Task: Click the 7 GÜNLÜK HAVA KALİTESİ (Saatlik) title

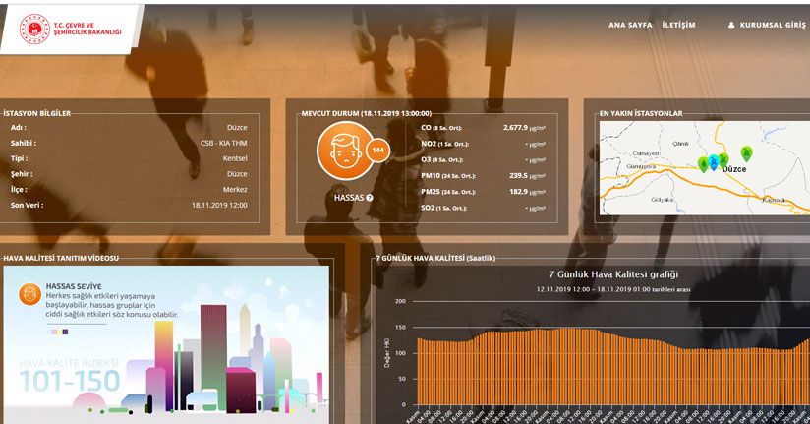Action: click(x=435, y=258)
